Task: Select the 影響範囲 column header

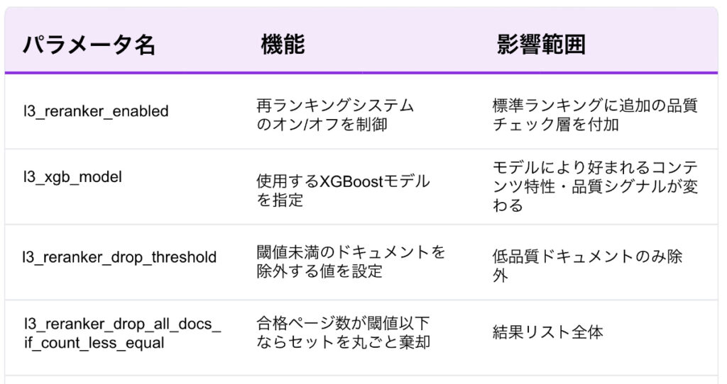Action: (x=541, y=45)
